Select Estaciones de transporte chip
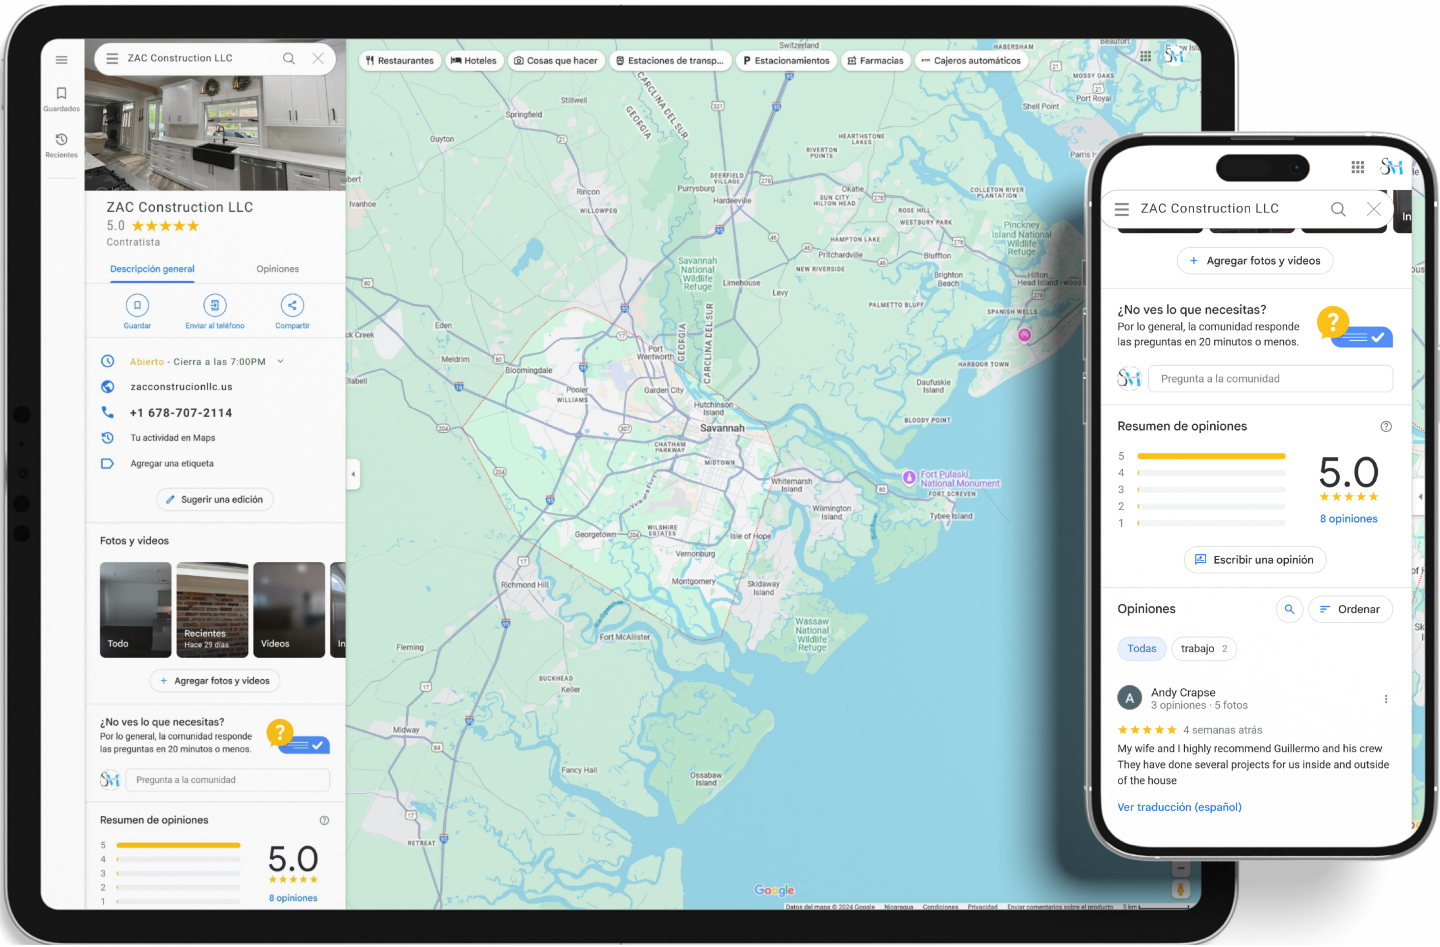This screenshot has width=1440, height=947. 670,61
